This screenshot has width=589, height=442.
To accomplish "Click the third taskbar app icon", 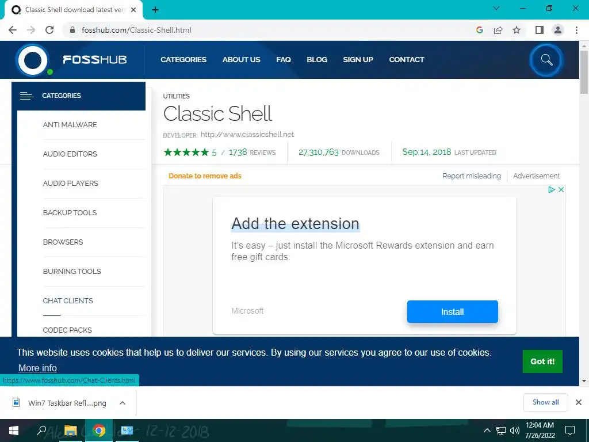I will [x=127, y=430].
